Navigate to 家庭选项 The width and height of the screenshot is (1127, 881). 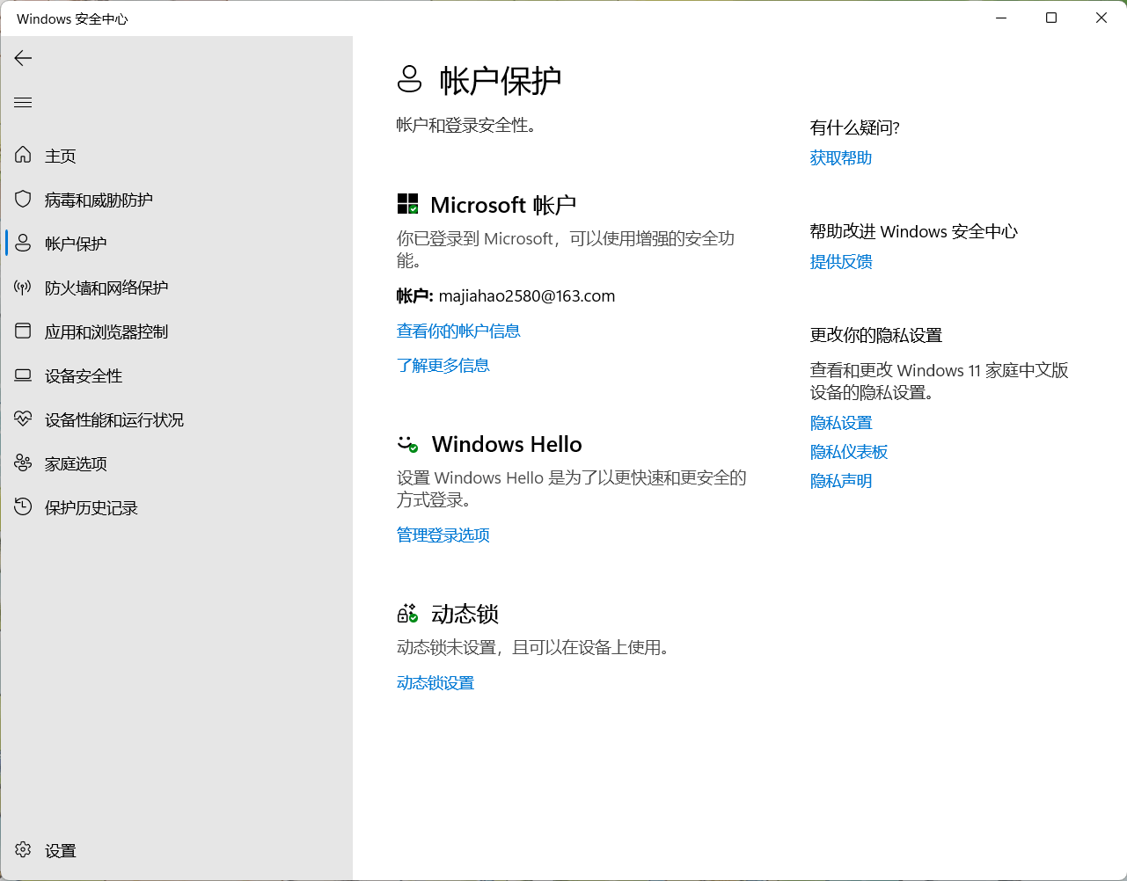tap(177, 463)
